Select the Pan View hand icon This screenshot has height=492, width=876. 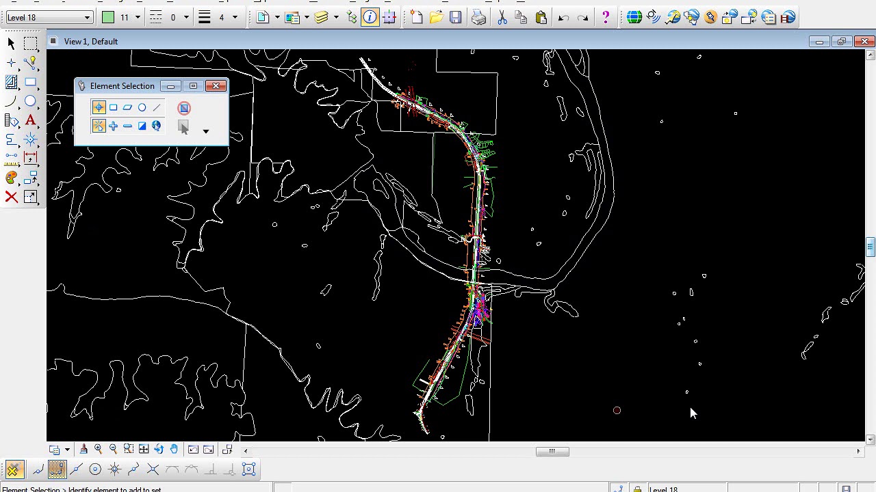point(174,449)
